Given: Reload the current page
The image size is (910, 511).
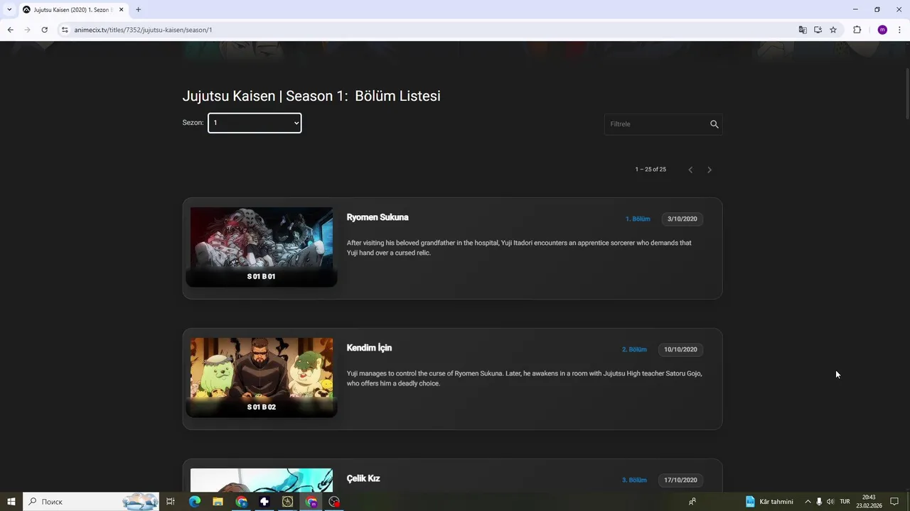Looking at the screenshot, I should (44, 30).
